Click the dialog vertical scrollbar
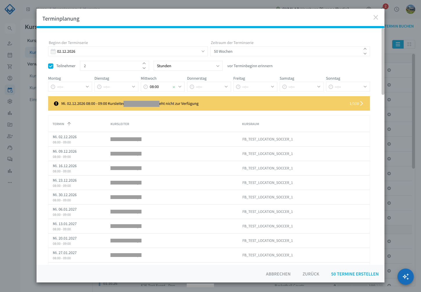This screenshot has width=421, height=292. [383, 61]
